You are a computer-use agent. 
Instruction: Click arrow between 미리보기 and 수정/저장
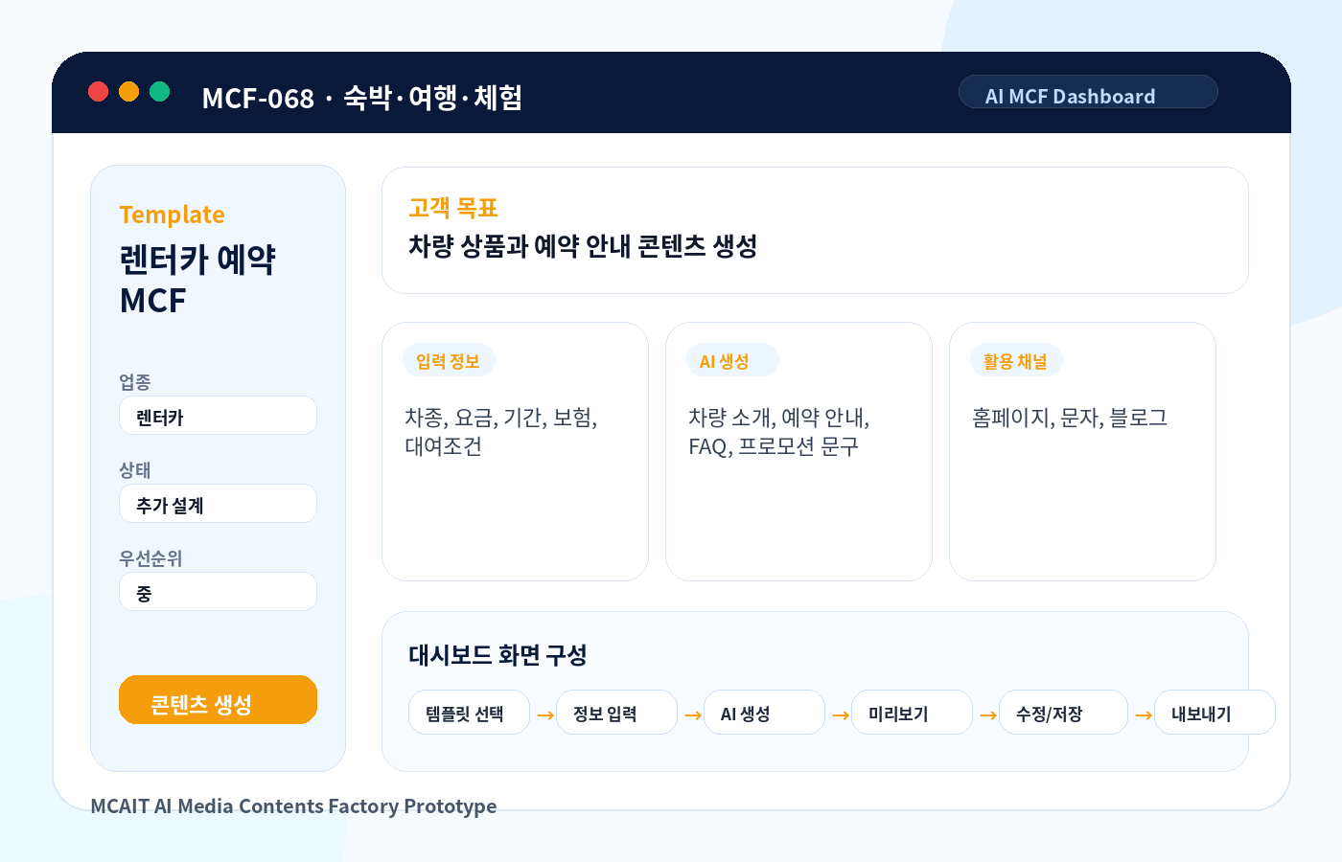click(988, 715)
